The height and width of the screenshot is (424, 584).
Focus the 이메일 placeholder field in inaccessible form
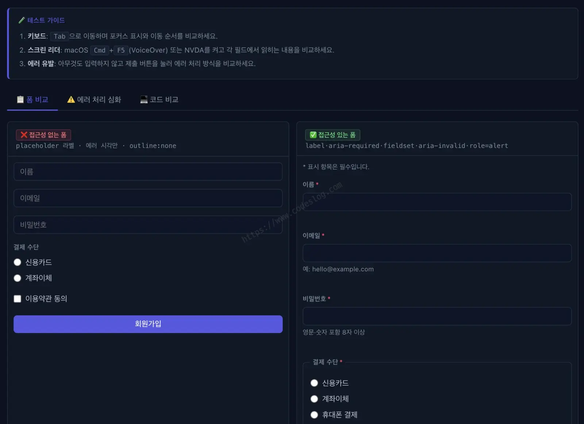[x=148, y=198]
